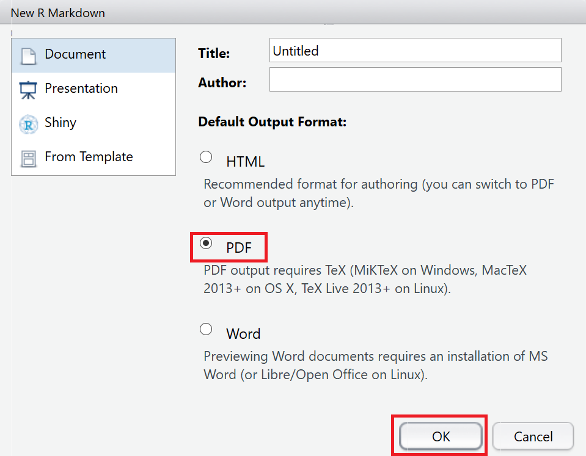The height and width of the screenshot is (456, 586).
Task: Focus the Title text field
Action: click(x=415, y=50)
